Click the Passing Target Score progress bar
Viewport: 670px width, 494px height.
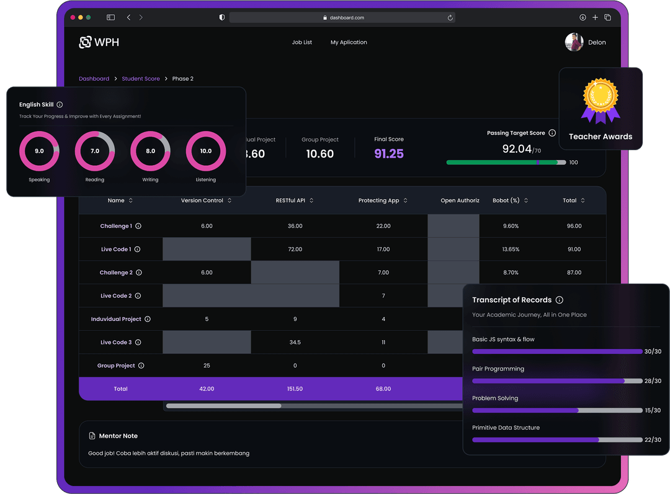506,163
